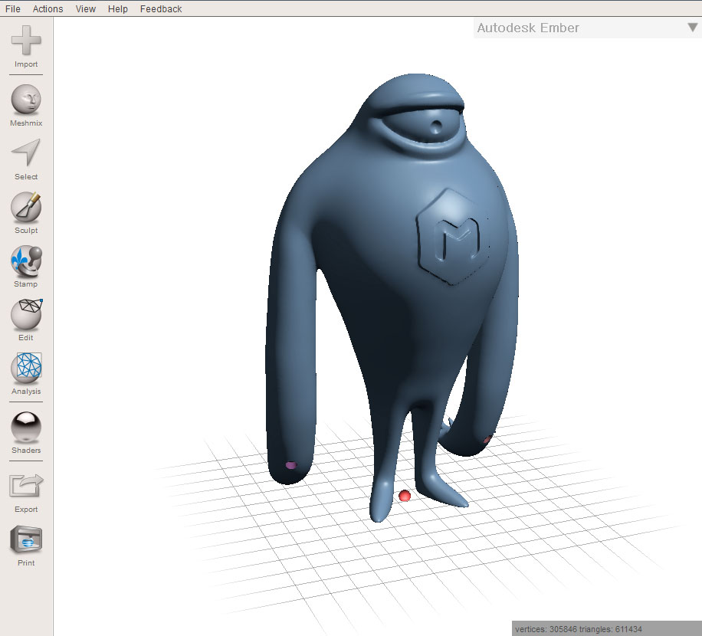The width and height of the screenshot is (702, 636).
Task: Click the Import plus icon
Action: [26, 41]
